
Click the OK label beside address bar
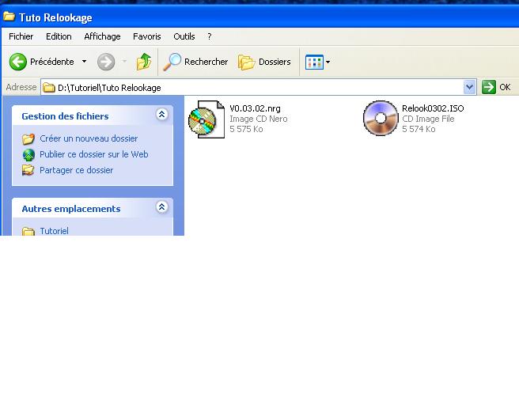tap(505, 87)
